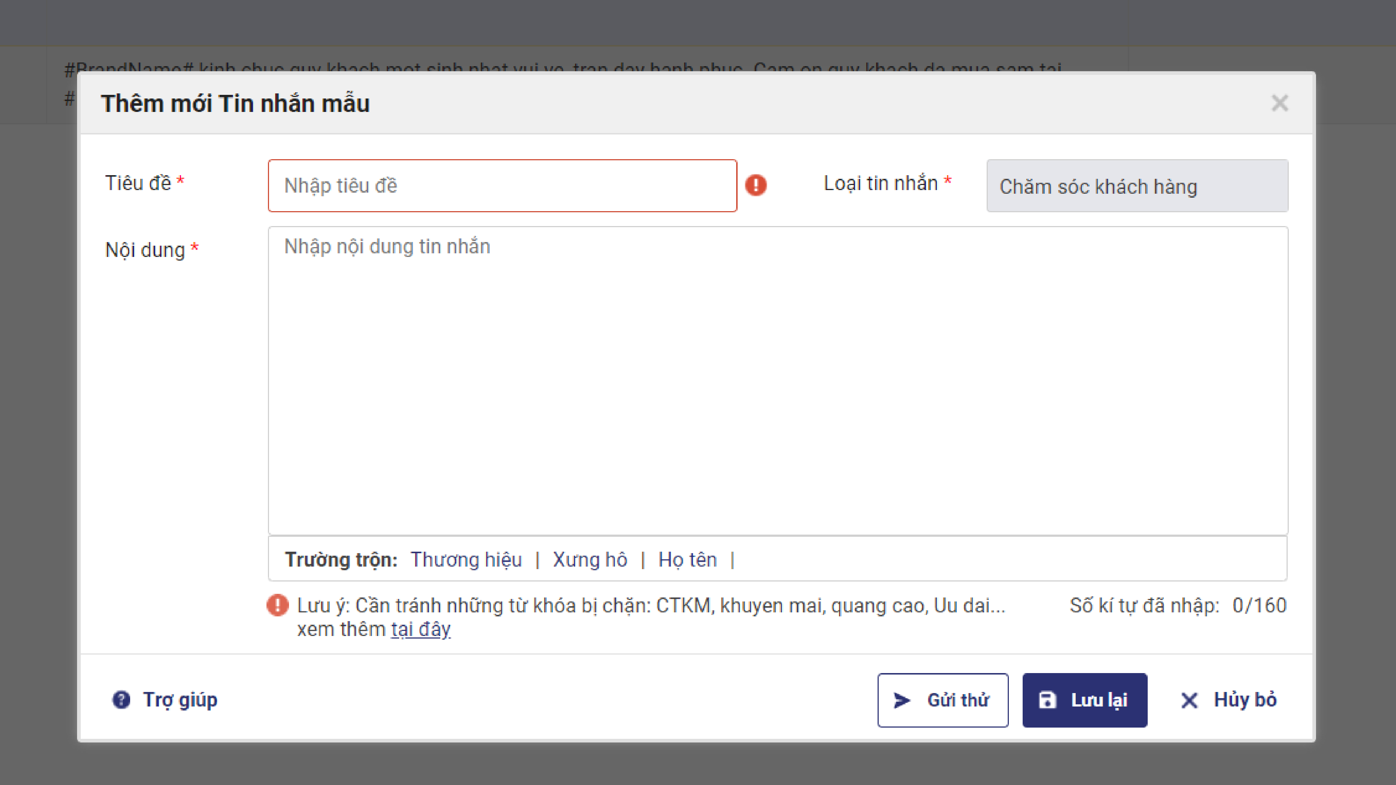The image size is (1396, 785).
Task: Click the Trường trộn label
Action: (x=341, y=560)
